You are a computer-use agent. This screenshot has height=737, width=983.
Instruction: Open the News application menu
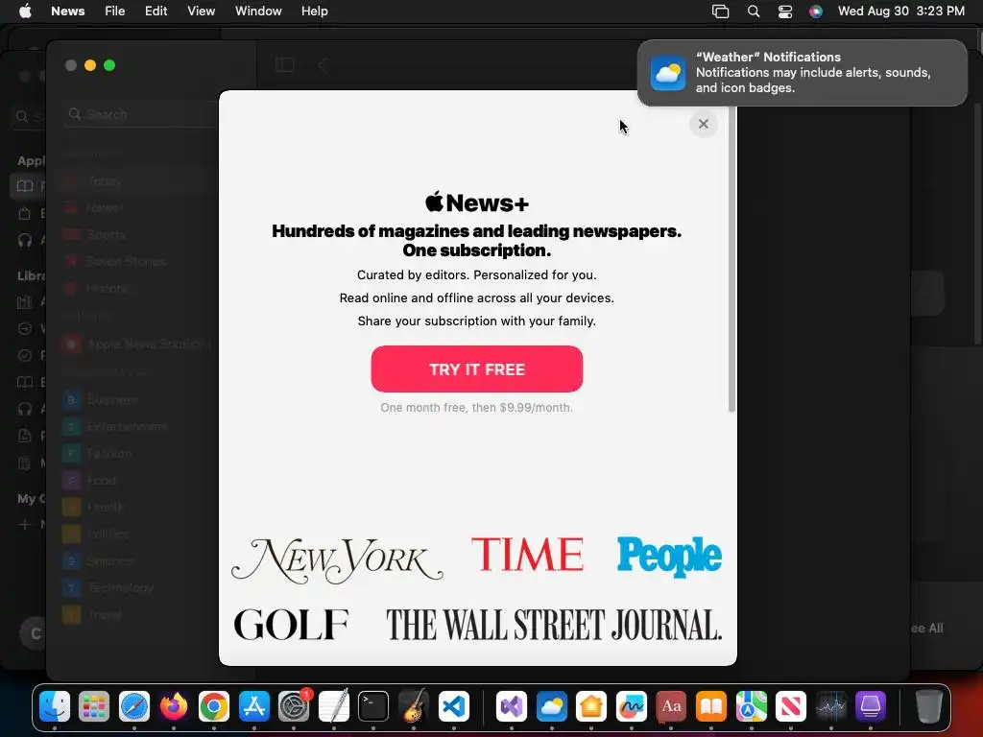pos(68,12)
